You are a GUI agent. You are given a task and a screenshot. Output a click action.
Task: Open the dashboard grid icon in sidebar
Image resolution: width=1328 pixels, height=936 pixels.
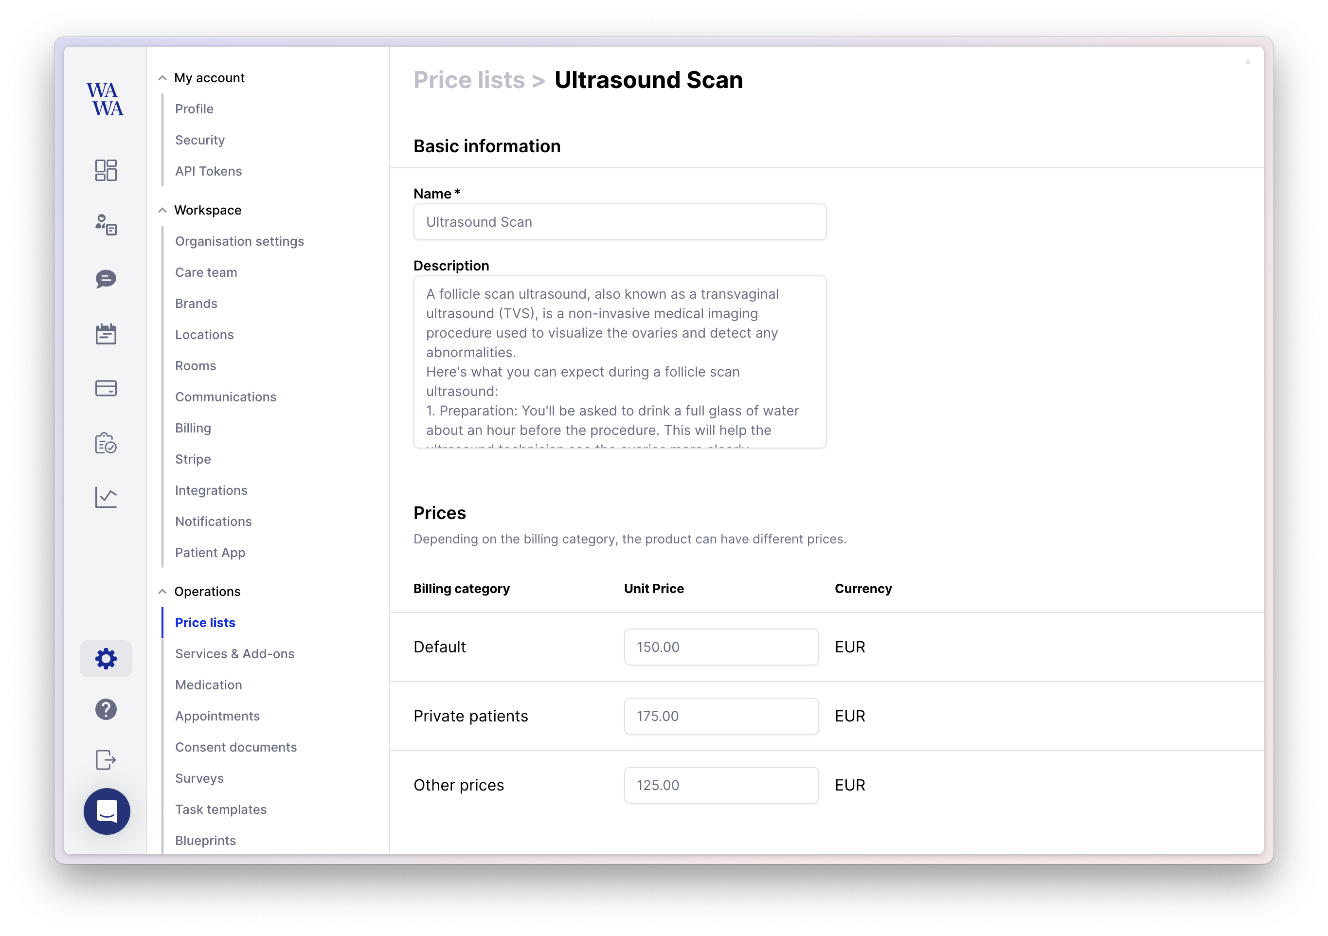pyautogui.click(x=106, y=170)
